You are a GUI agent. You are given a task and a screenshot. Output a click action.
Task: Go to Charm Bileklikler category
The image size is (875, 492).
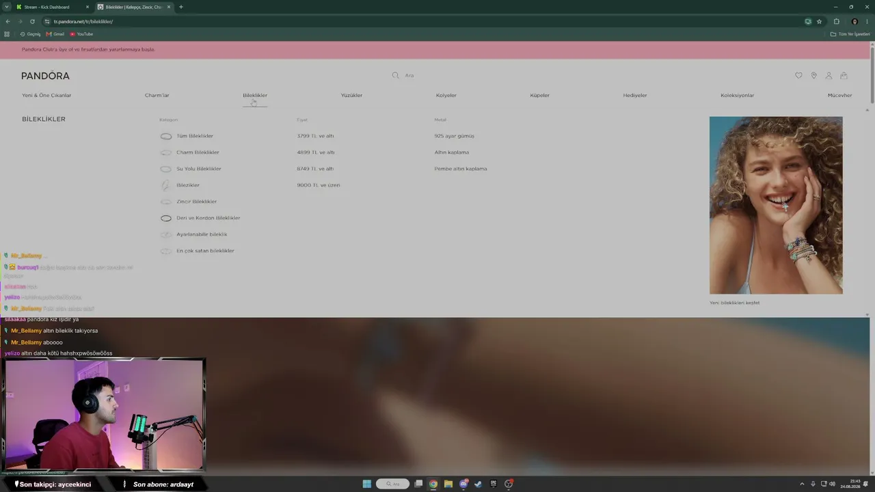[198, 152]
